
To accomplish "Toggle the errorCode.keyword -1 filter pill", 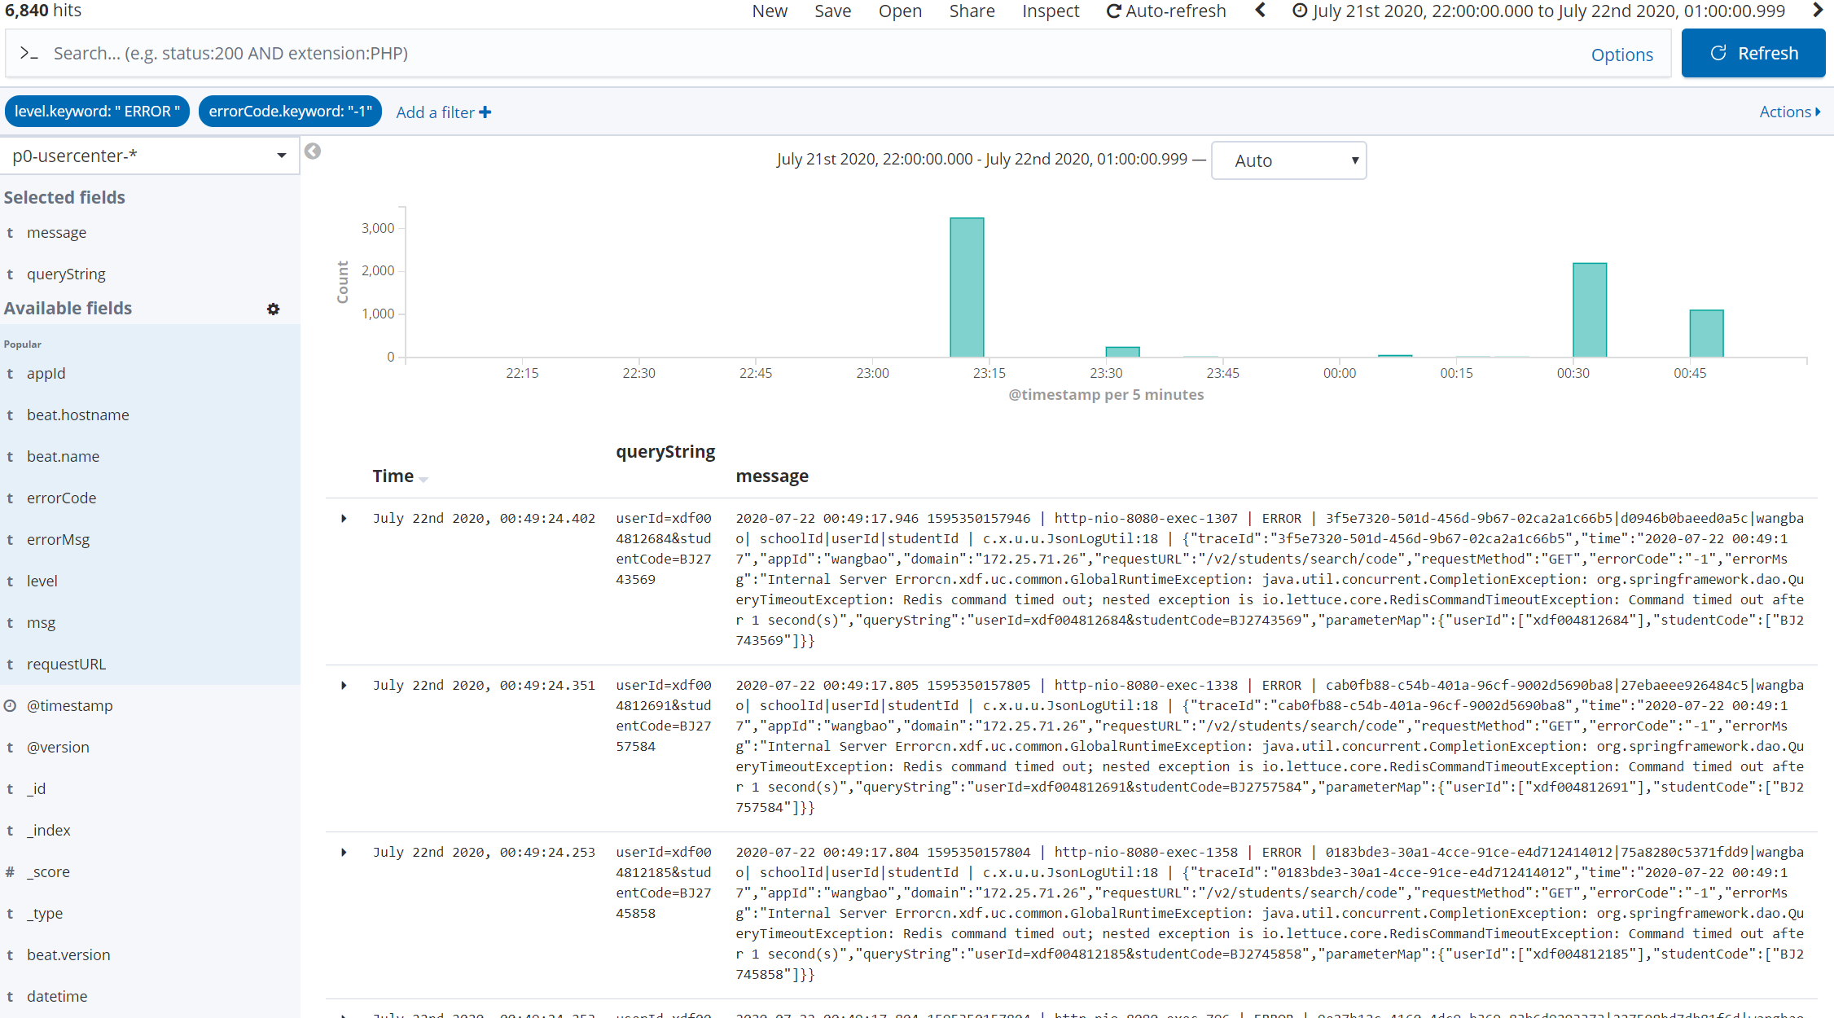I will point(290,112).
